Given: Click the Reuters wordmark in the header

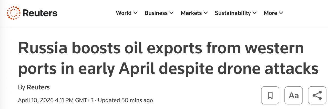Looking at the screenshot, I should [40, 13].
